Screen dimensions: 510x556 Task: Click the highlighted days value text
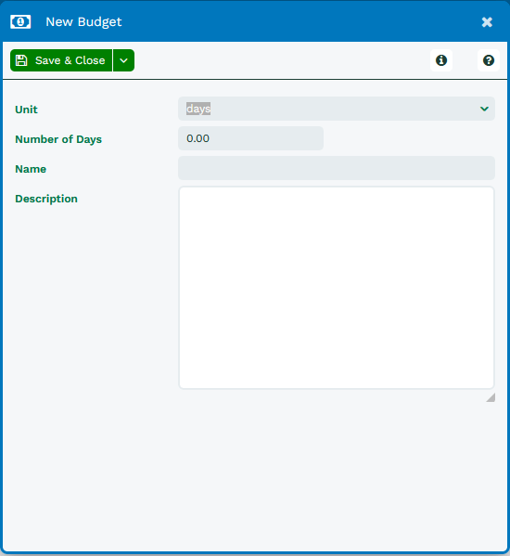click(x=198, y=109)
